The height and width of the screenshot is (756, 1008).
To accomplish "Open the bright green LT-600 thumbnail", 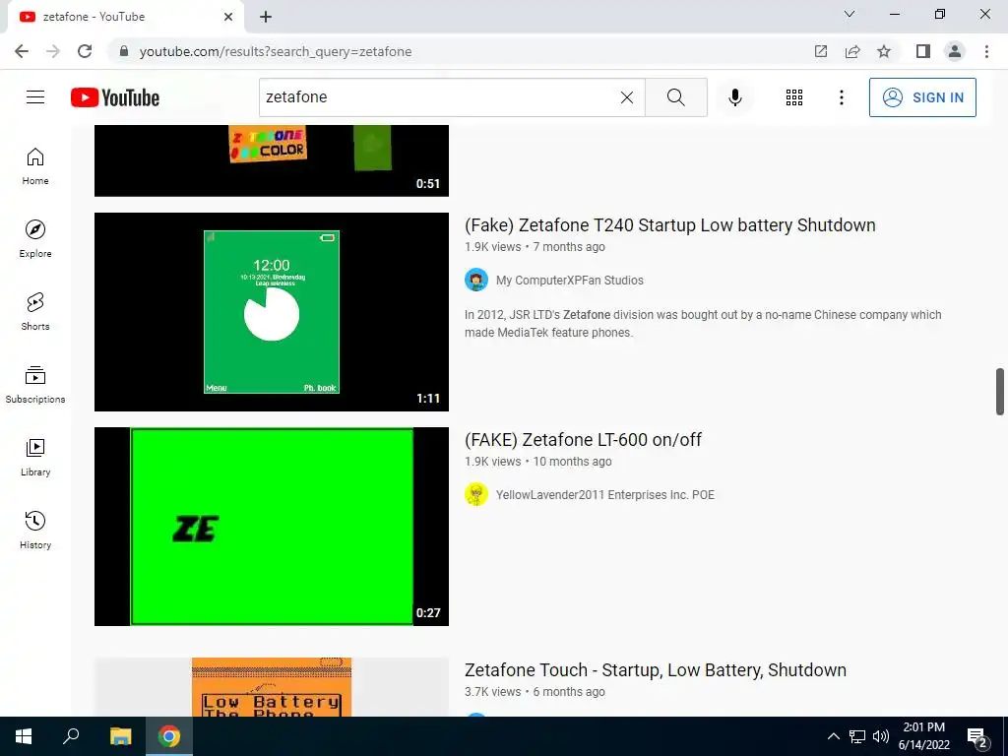I will tap(272, 527).
